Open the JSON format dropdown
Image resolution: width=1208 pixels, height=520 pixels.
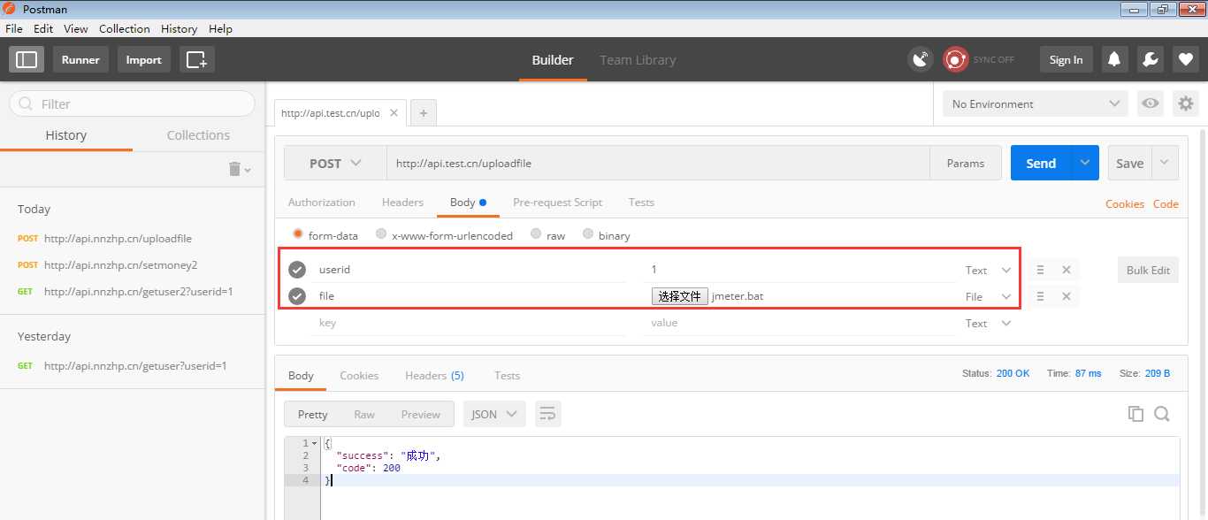[x=494, y=414]
